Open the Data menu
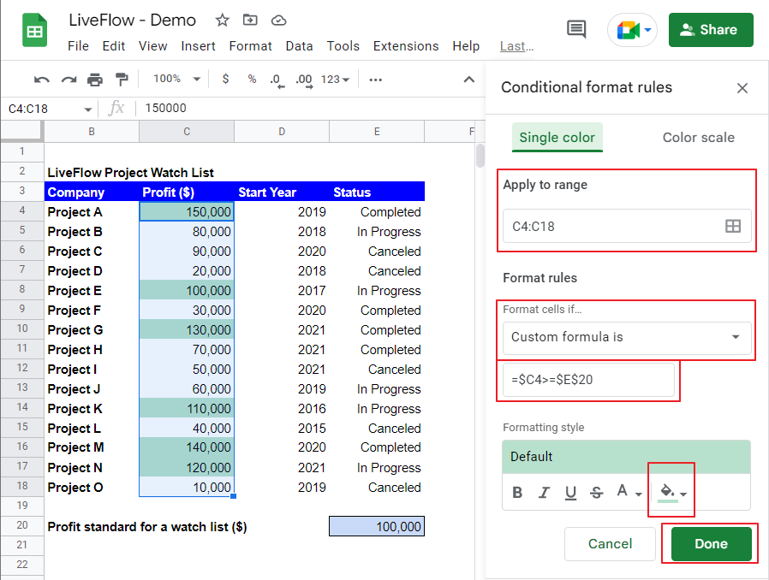The width and height of the screenshot is (769, 580). (x=299, y=46)
